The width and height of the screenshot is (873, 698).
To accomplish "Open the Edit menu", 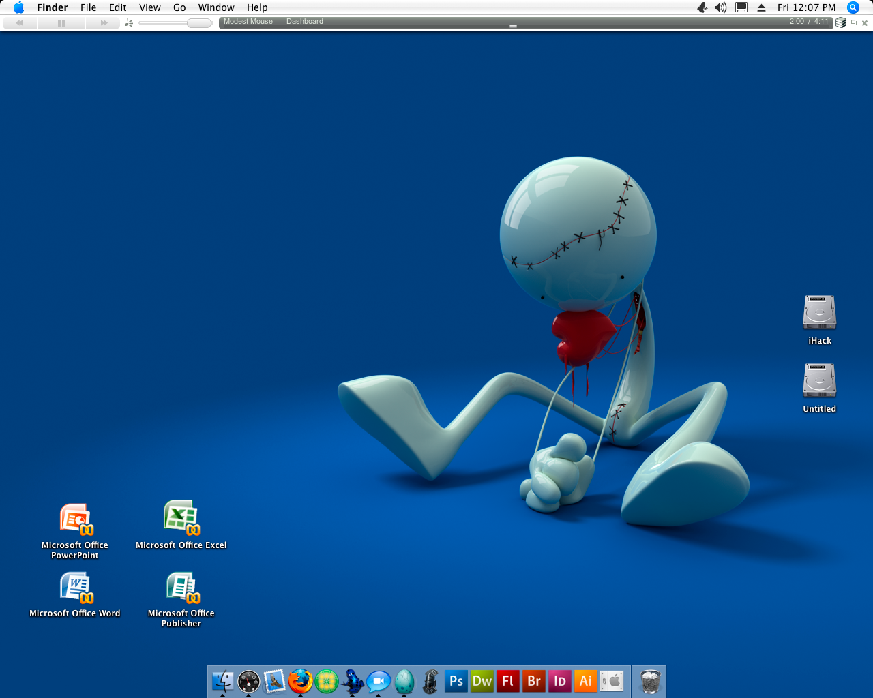I will point(118,7).
